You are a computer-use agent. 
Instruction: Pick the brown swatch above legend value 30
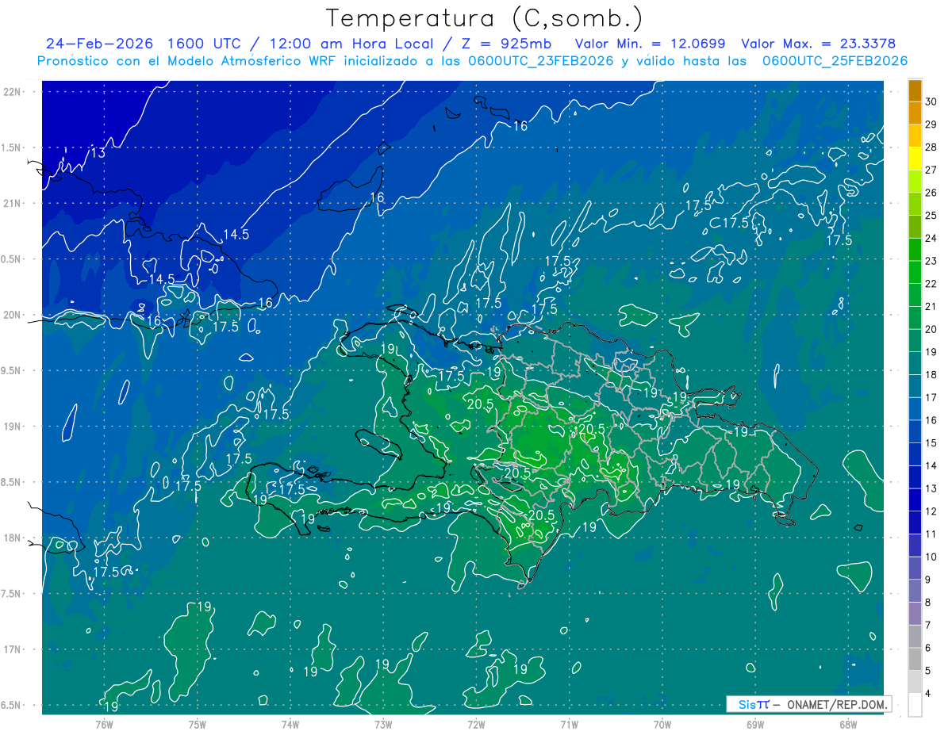(x=915, y=90)
